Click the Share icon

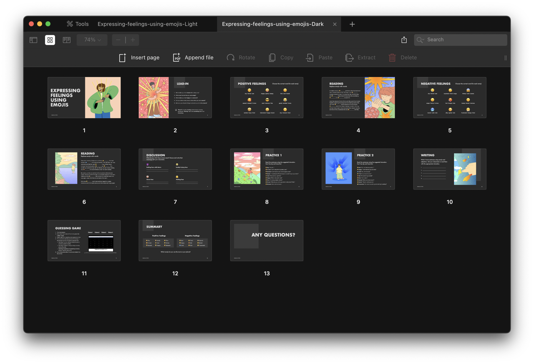tap(404, 40)
